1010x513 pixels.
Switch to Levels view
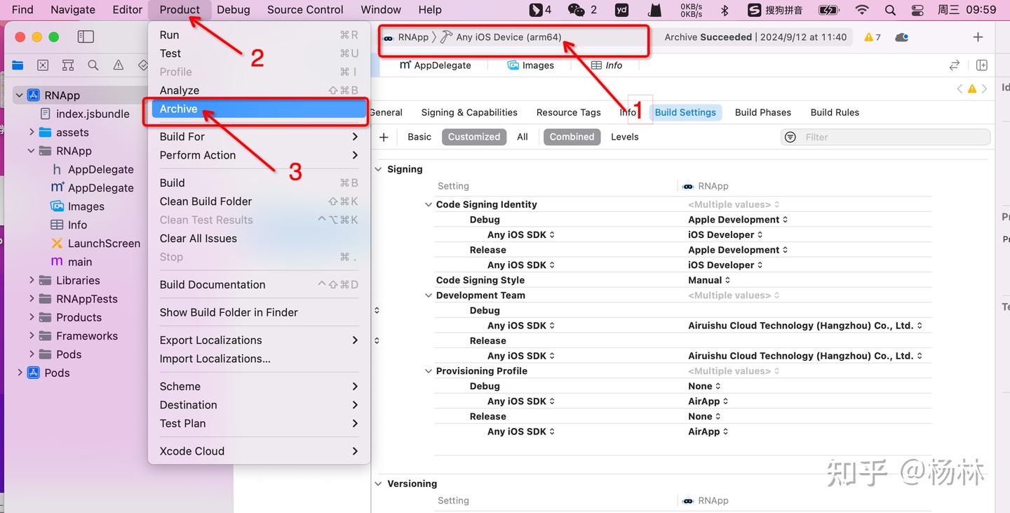[625, 137]
